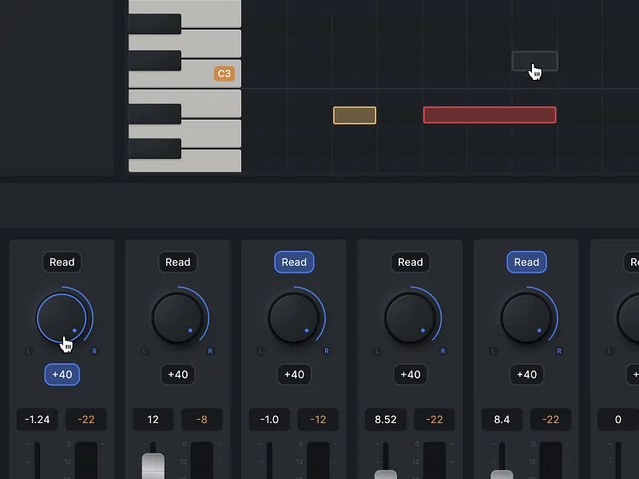Click the orange -12 peak value

pos(318,419)
